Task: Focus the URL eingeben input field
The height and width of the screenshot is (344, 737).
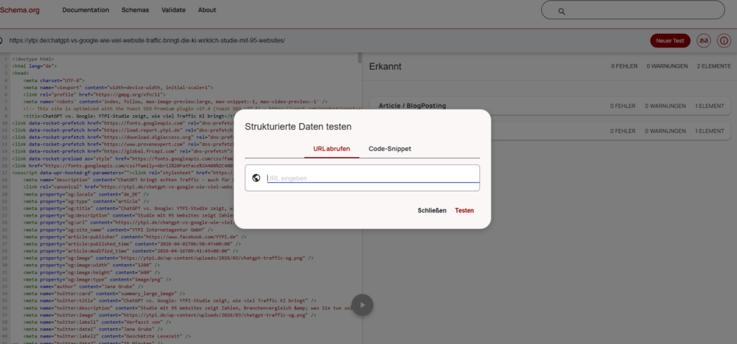Action: coord(374,178)
